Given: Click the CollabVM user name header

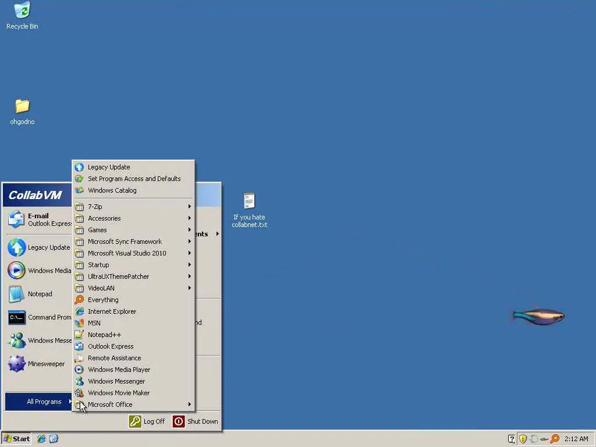Looking at the screenshot, I should (x=35, y=195).
